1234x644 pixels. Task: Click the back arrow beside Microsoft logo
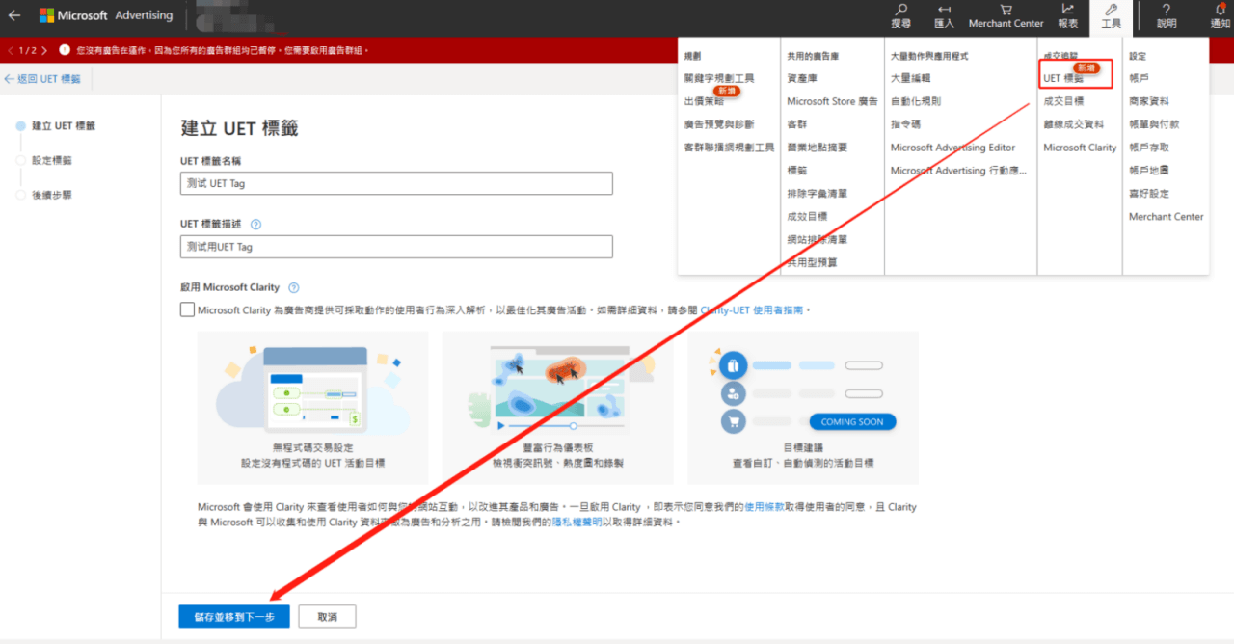[14, 15]
